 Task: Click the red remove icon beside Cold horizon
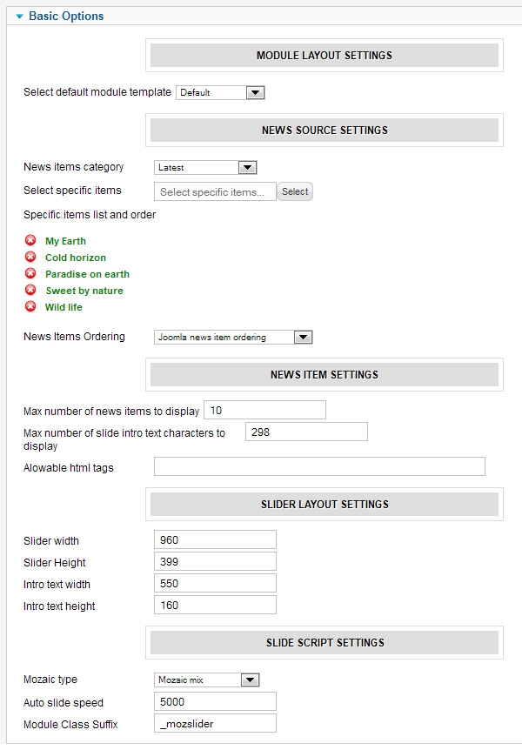[x=30, y=258]
